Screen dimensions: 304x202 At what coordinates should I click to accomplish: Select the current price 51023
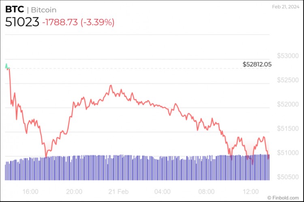[22, 22]
